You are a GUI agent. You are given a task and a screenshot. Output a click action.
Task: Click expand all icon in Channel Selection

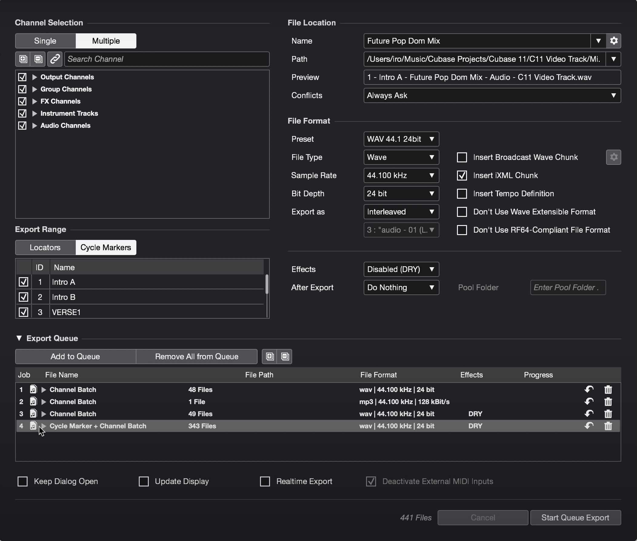(x=23, y=59)
